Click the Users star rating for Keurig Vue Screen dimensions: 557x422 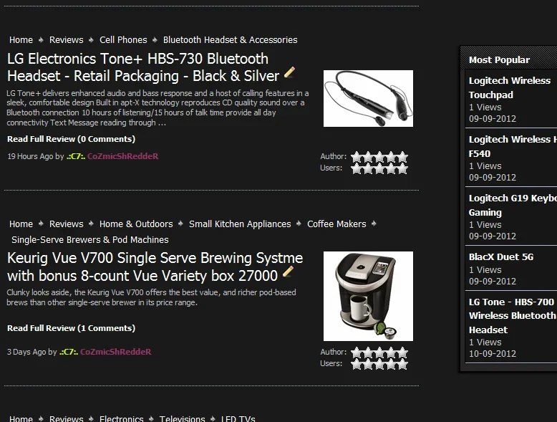click(379, 364)
